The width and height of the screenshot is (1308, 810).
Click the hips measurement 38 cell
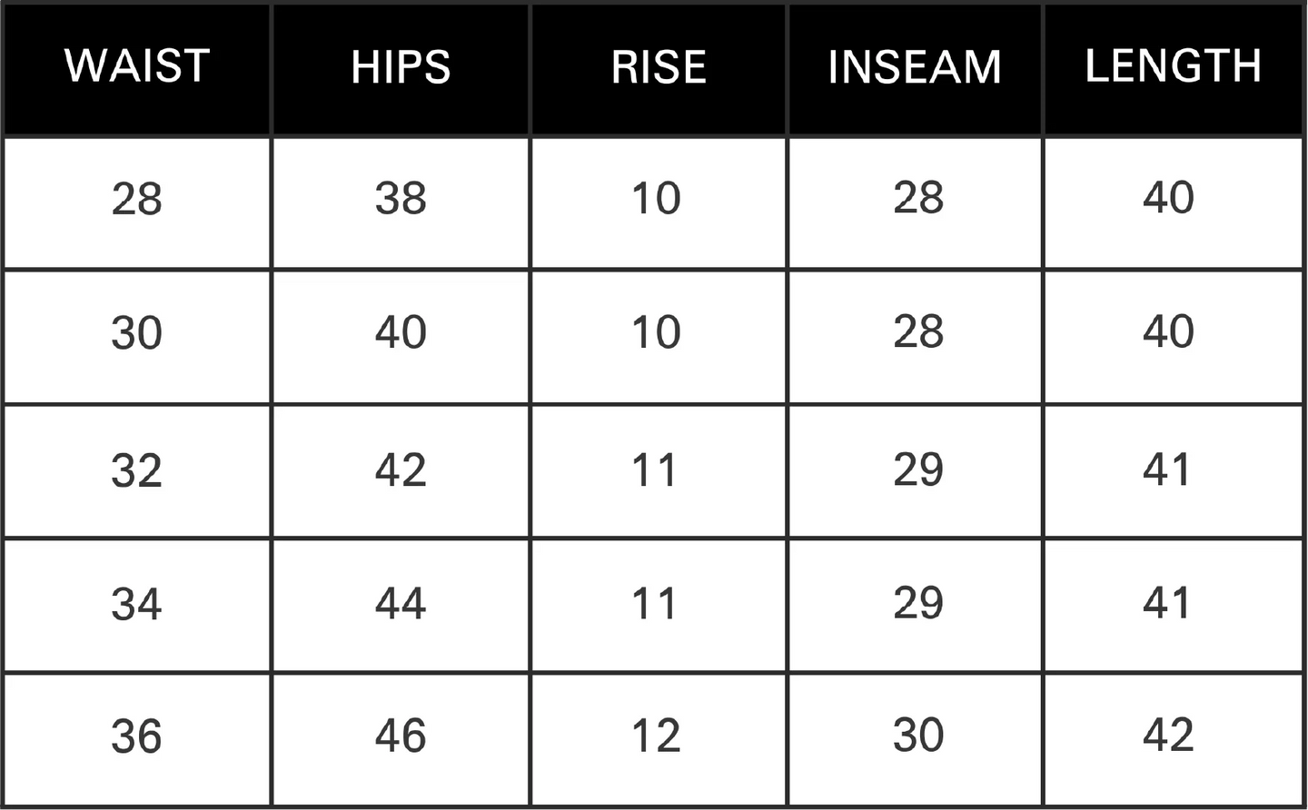click(x=401, y=199)
